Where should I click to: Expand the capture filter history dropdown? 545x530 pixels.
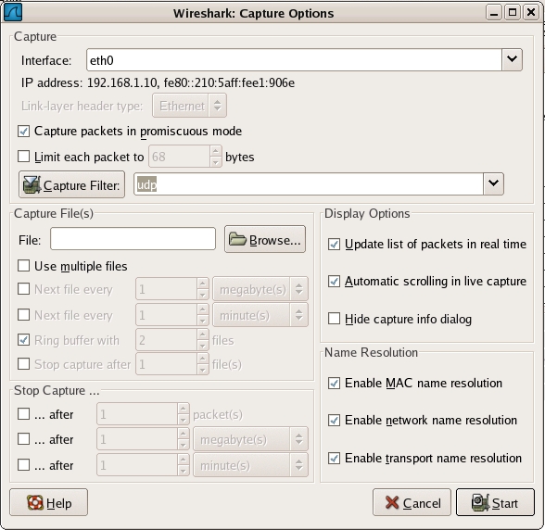[x=493, y=183]
